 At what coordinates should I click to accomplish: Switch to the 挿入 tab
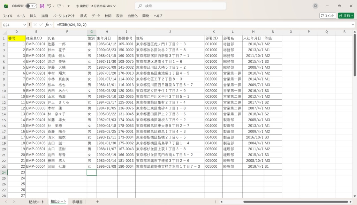[33, 16]
